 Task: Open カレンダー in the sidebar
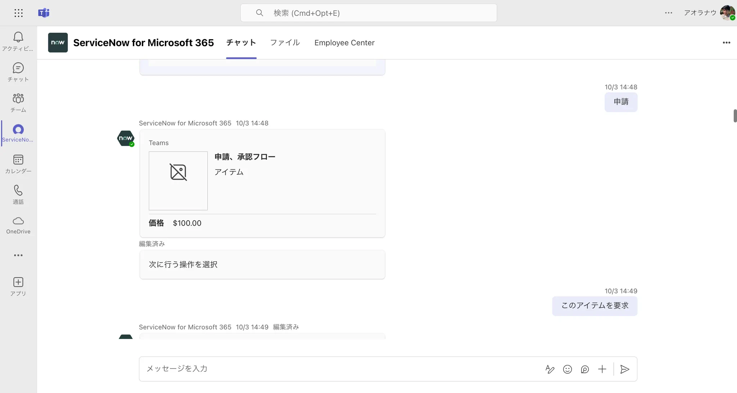pos(18,164)
